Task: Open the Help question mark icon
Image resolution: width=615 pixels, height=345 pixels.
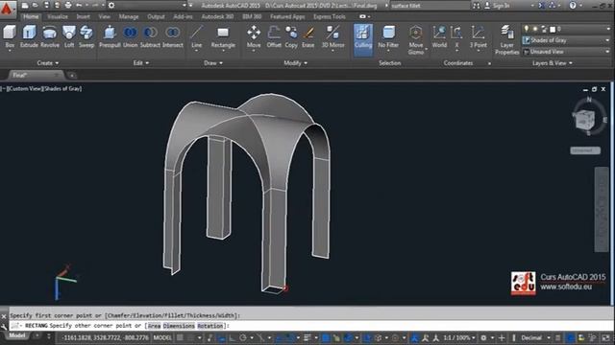Action: pos(573,5)
